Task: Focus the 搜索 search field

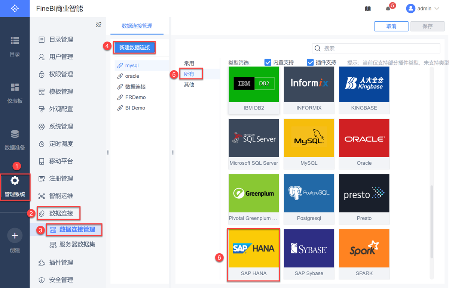Action: tap(376, 48)
